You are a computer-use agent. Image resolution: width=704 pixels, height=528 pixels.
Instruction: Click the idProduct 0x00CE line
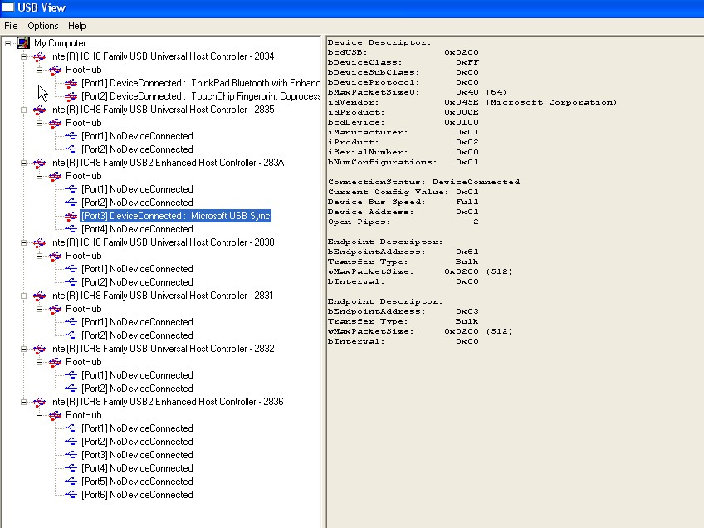coord(403,112)
